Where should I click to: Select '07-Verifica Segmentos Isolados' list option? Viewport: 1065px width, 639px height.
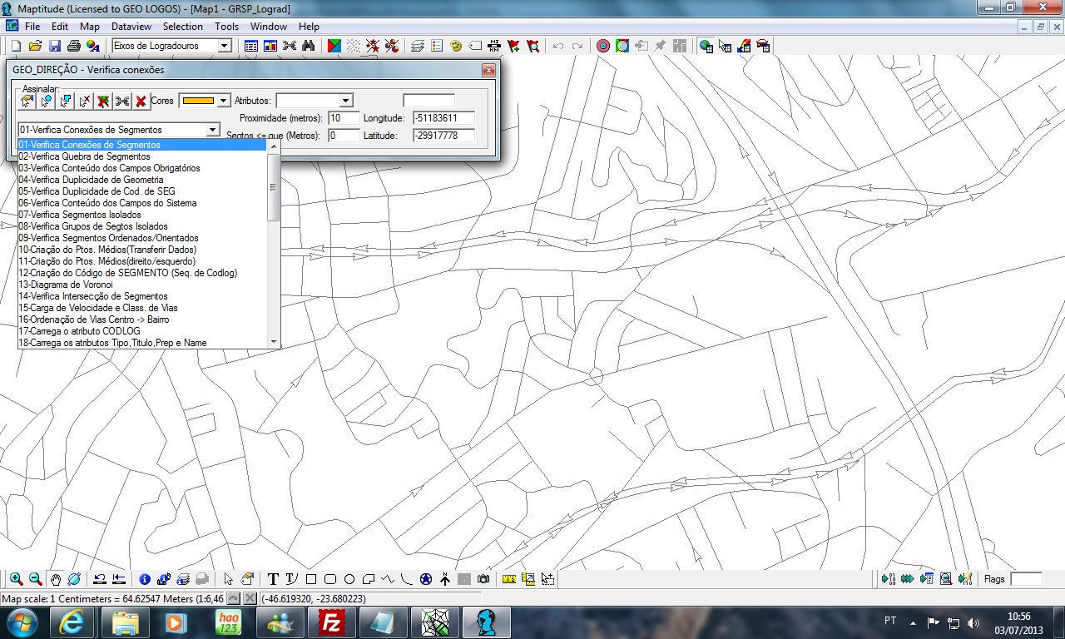(x=80, y=215)
